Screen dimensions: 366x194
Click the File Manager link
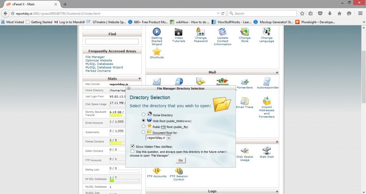[x=95, y=57]
